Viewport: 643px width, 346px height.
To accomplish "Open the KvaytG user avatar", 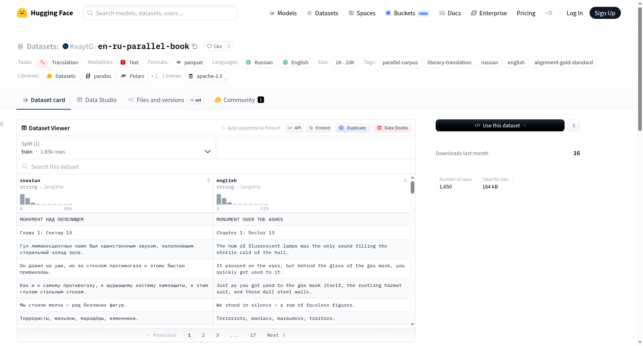I will pos(66,46).
